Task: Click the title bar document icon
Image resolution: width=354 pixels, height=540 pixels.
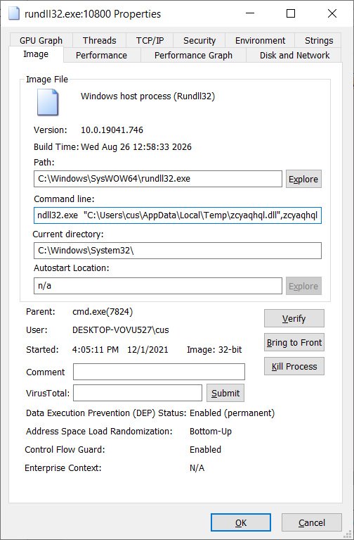Action: tap(14, 14)
